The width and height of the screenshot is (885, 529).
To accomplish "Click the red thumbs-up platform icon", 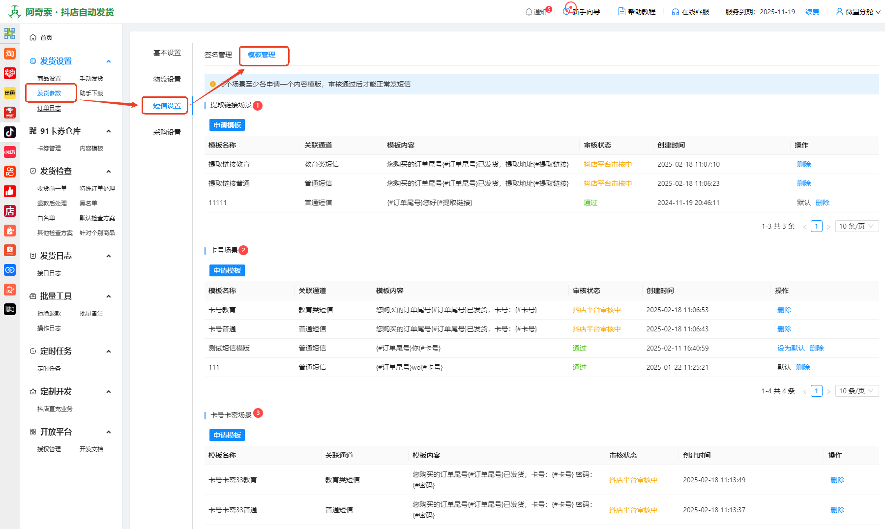I will 10,191.
